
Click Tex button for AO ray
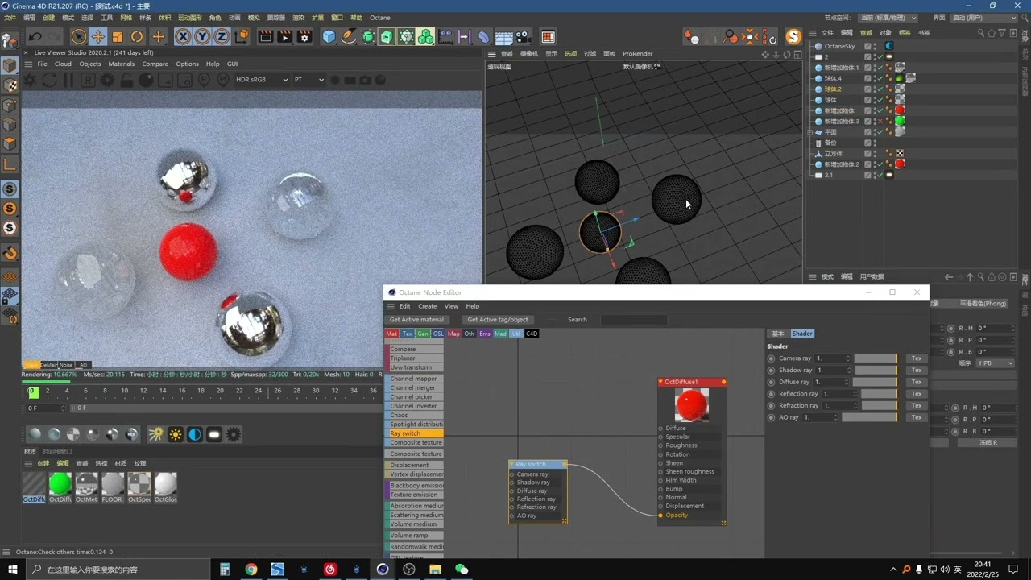click(916, 417)
